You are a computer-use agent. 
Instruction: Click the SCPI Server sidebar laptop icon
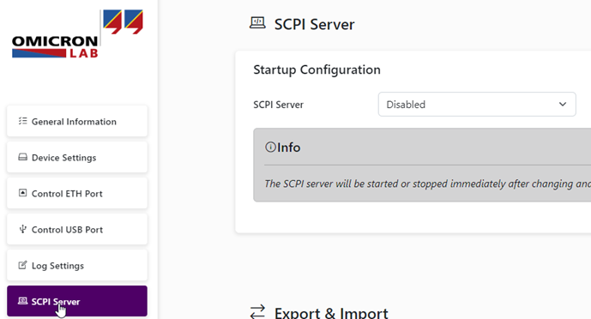tap(22, 301)
